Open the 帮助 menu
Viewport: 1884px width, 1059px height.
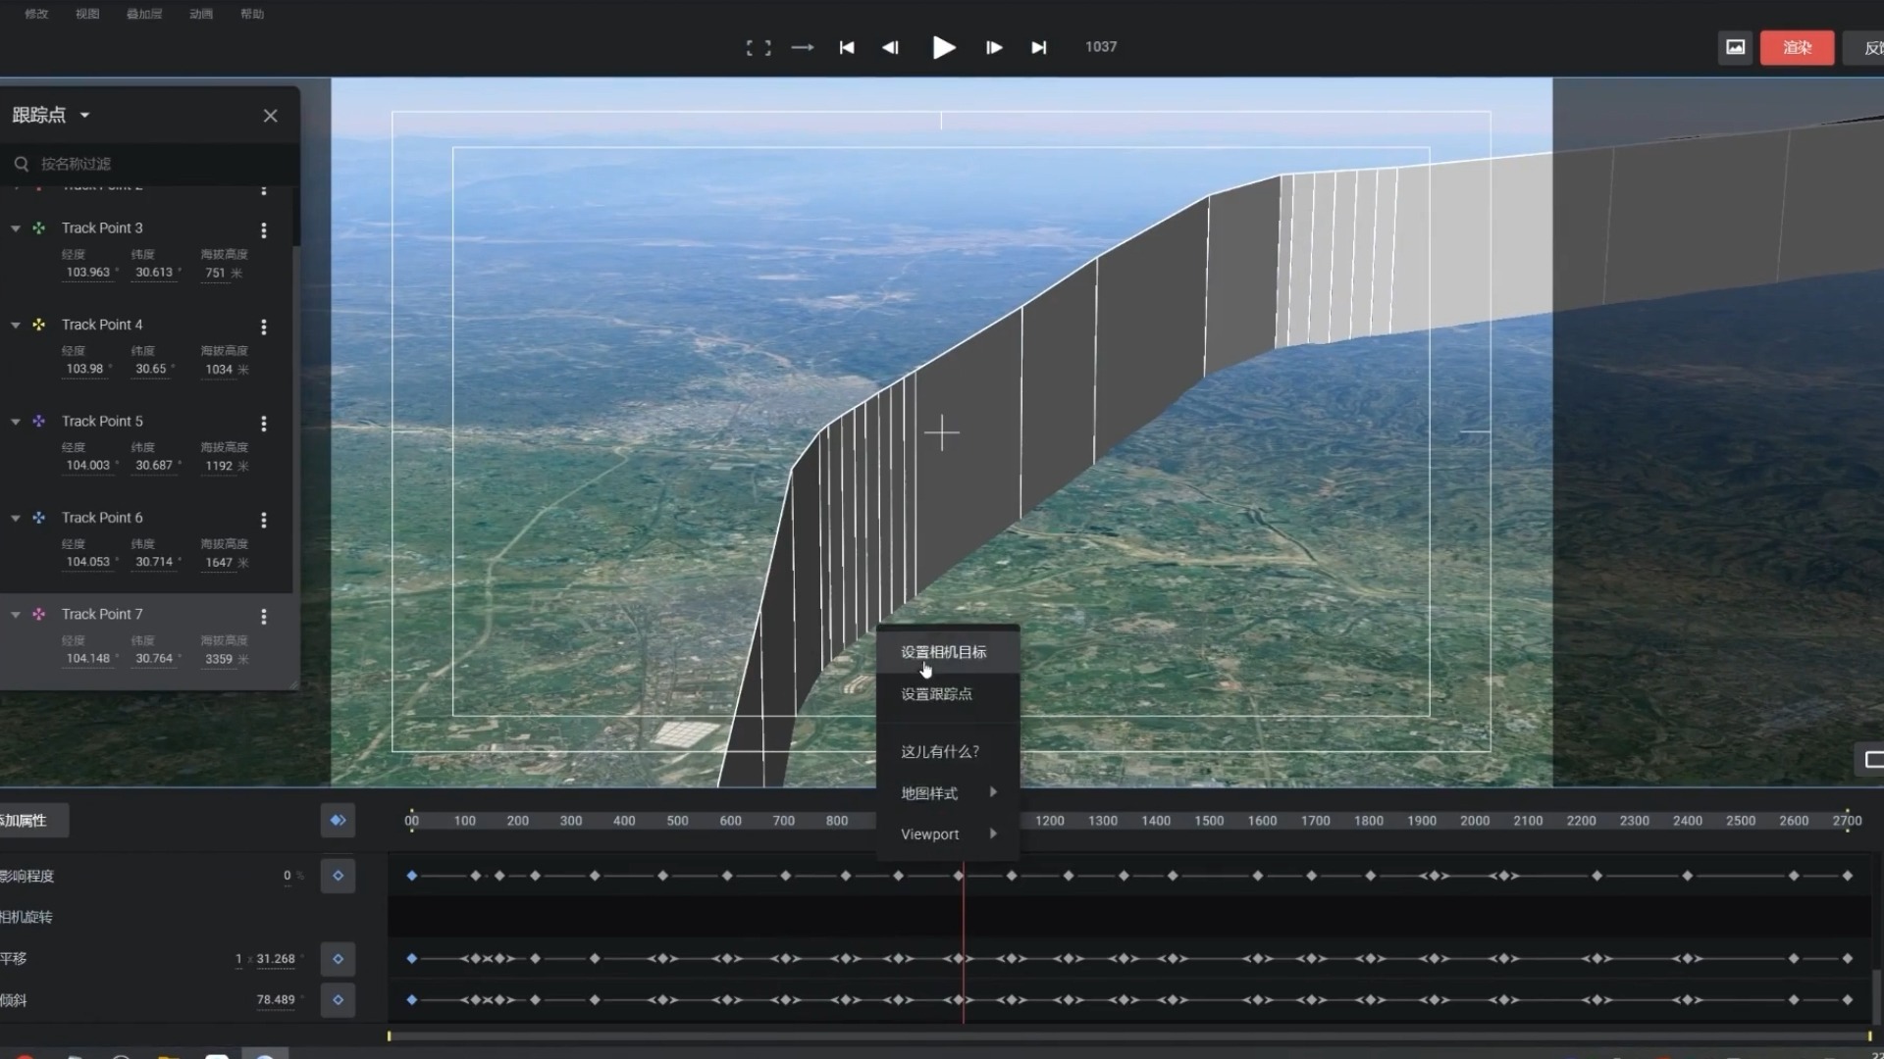coord(252,14)
